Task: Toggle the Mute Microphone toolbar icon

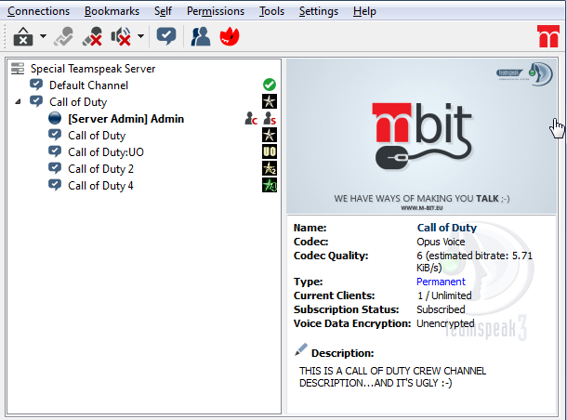Action: [x=92, y=36]
